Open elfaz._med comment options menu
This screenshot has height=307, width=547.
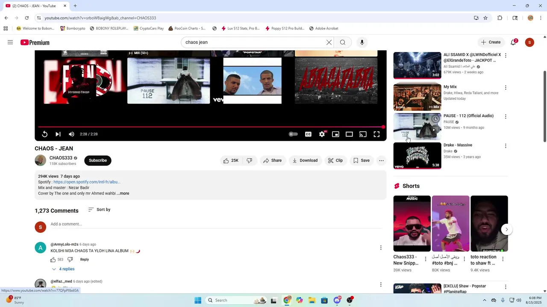click(381, 284)
